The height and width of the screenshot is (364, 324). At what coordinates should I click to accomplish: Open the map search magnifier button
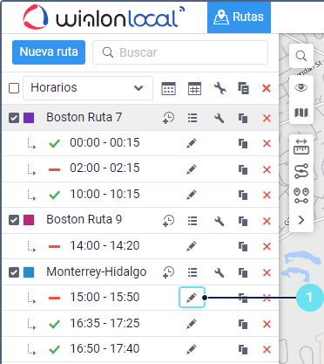(301, 56)
